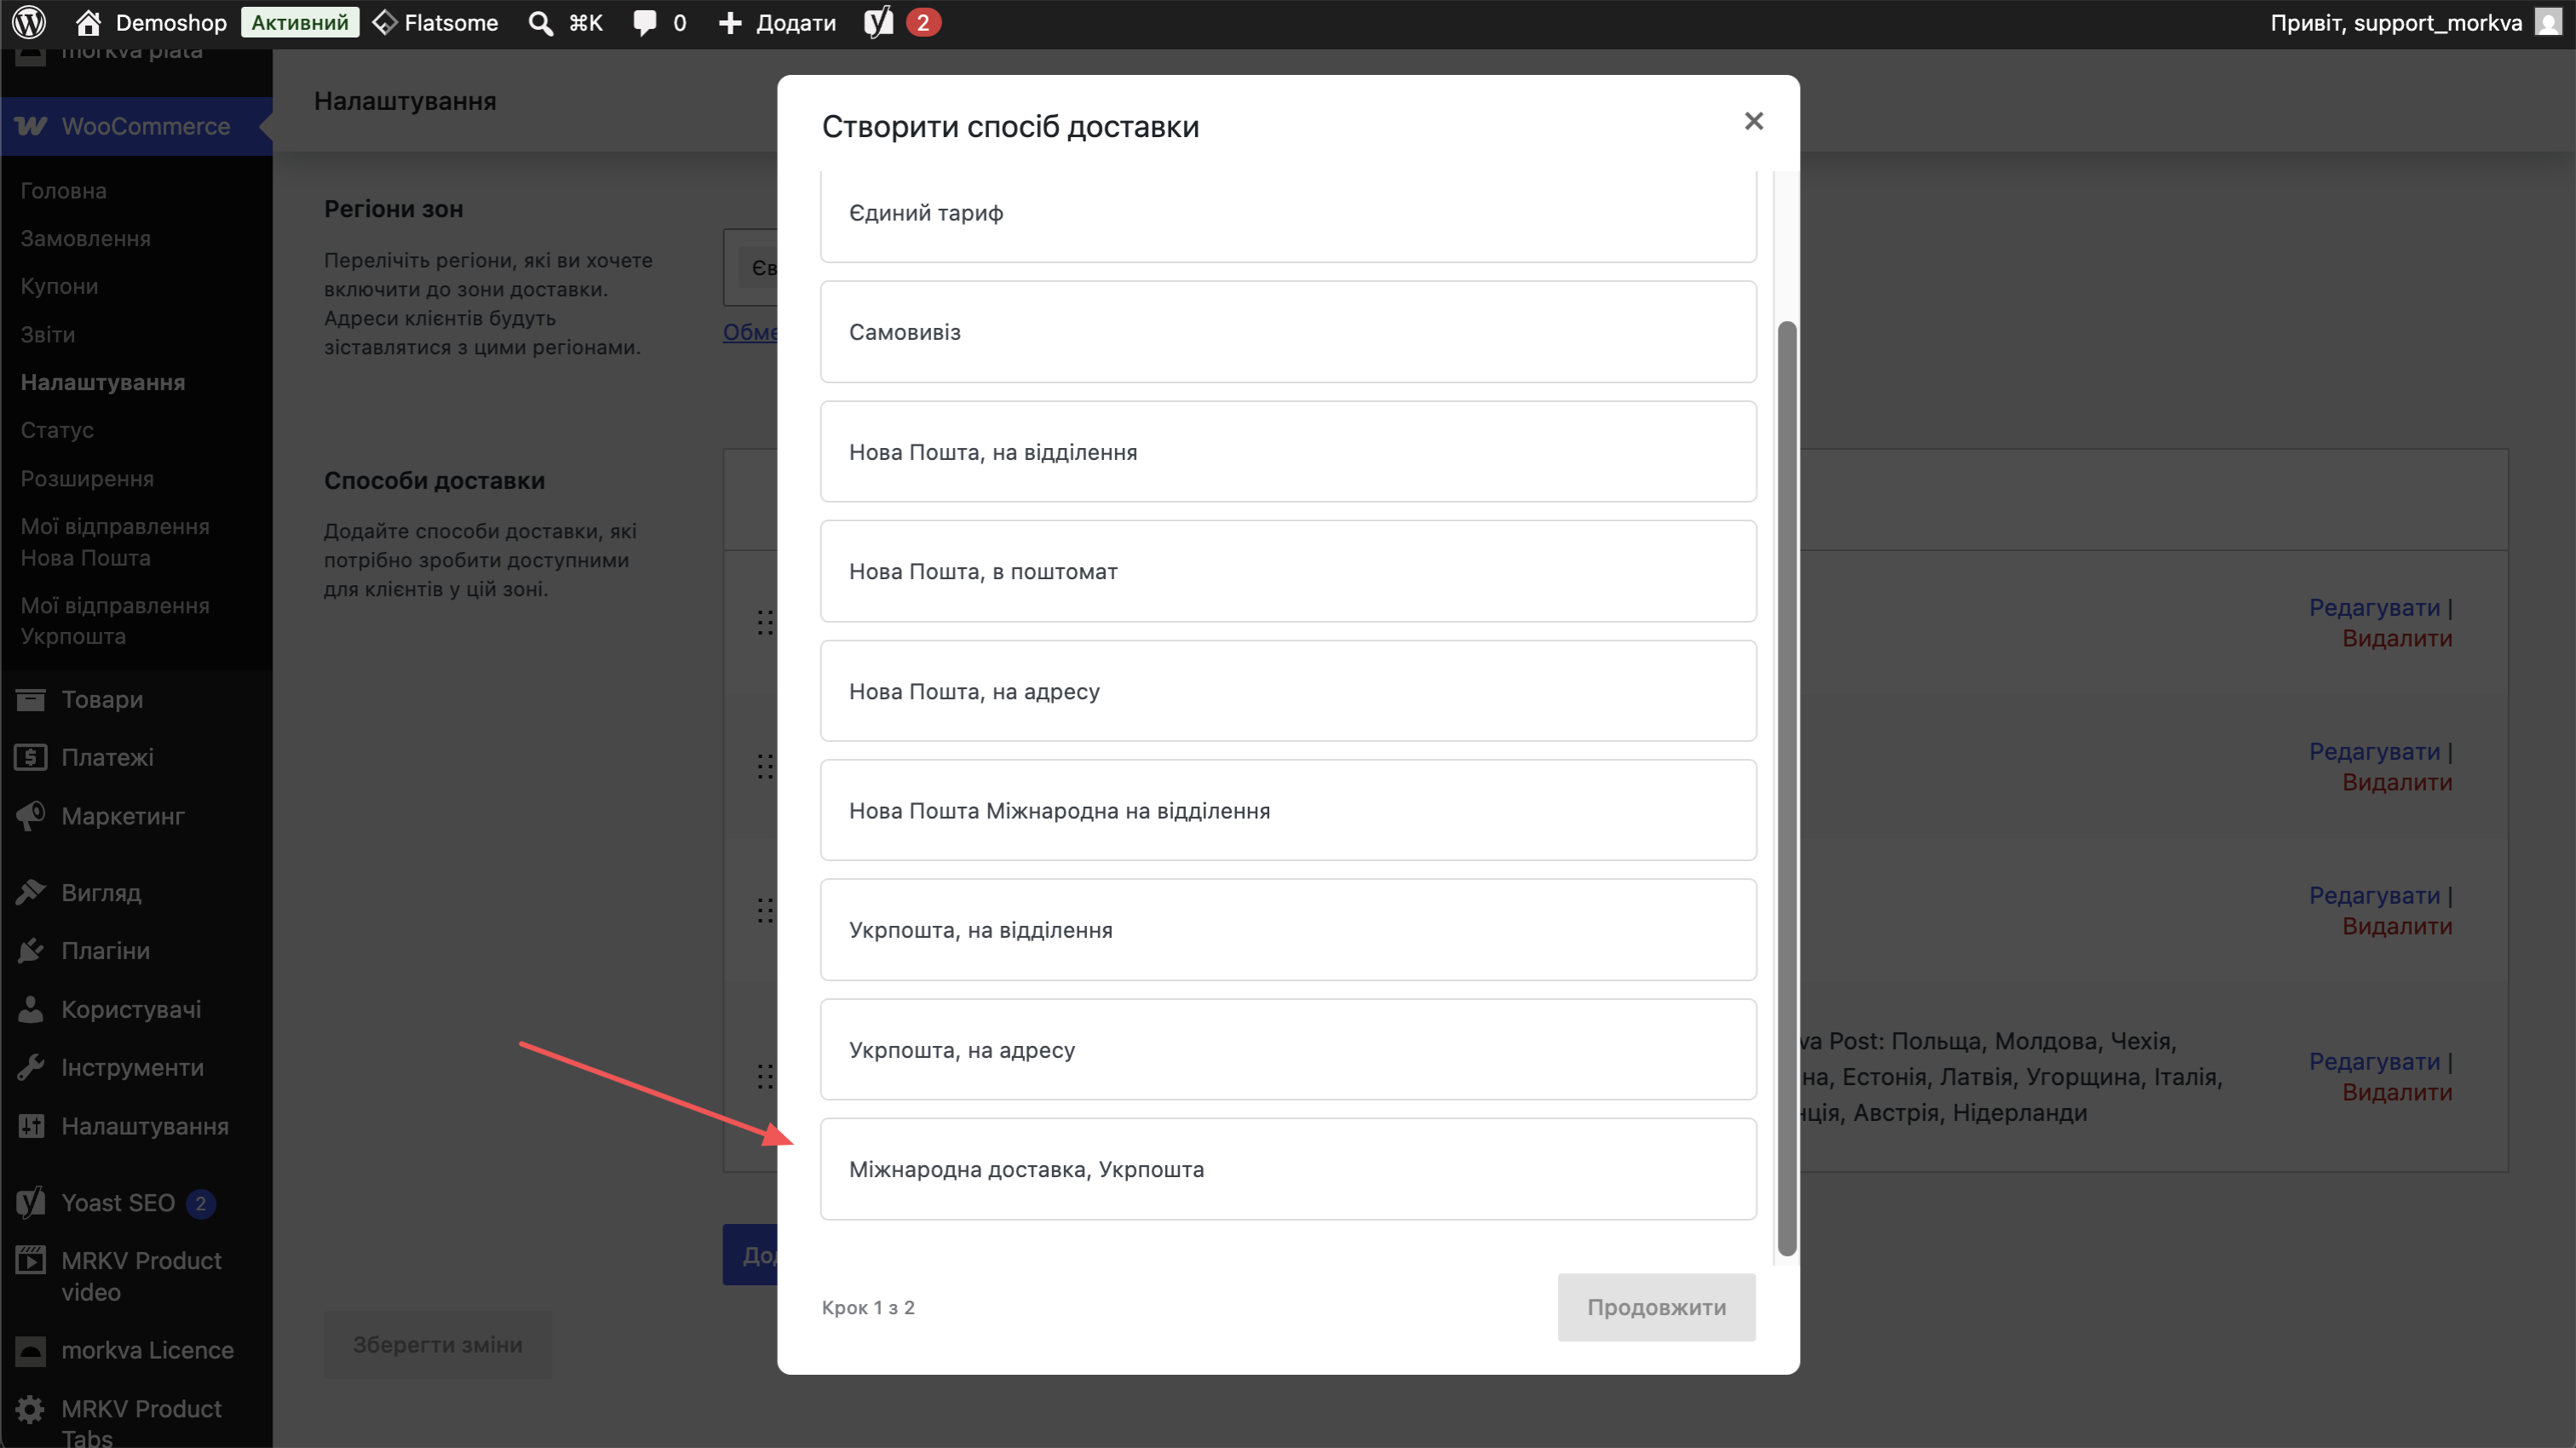Click the search magnifier icon in admin bar
Image resolution: width=2576 pixels, height=1448 pixels.
point(540,22)
